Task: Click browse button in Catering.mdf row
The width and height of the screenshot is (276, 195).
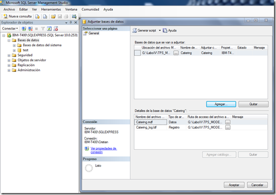Action: [228, 122]
